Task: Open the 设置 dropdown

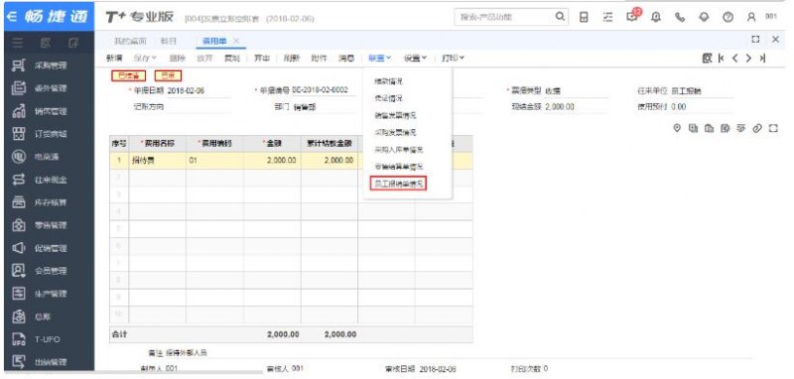Action: coord(415,59)
